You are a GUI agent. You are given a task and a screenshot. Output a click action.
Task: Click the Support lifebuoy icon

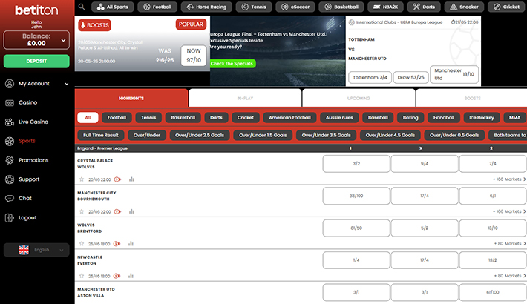pos(10,179)
